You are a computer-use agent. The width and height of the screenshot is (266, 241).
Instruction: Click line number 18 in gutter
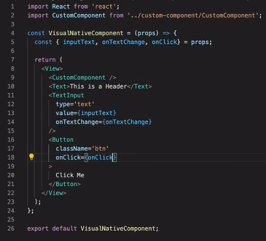[x=11, y=157]
